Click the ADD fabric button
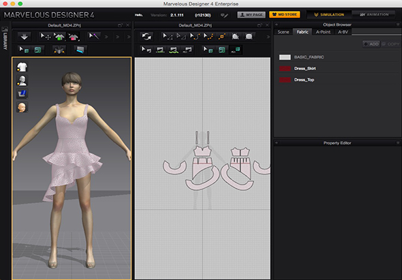402x280 pixels. [x=371, y=44]
